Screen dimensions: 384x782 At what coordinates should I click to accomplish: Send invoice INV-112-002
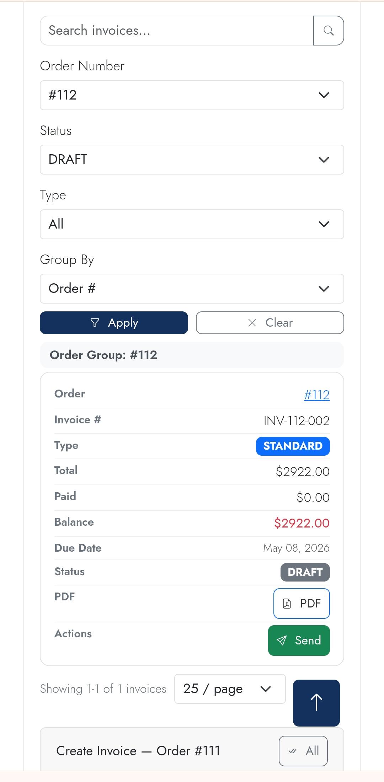(299, 640)
